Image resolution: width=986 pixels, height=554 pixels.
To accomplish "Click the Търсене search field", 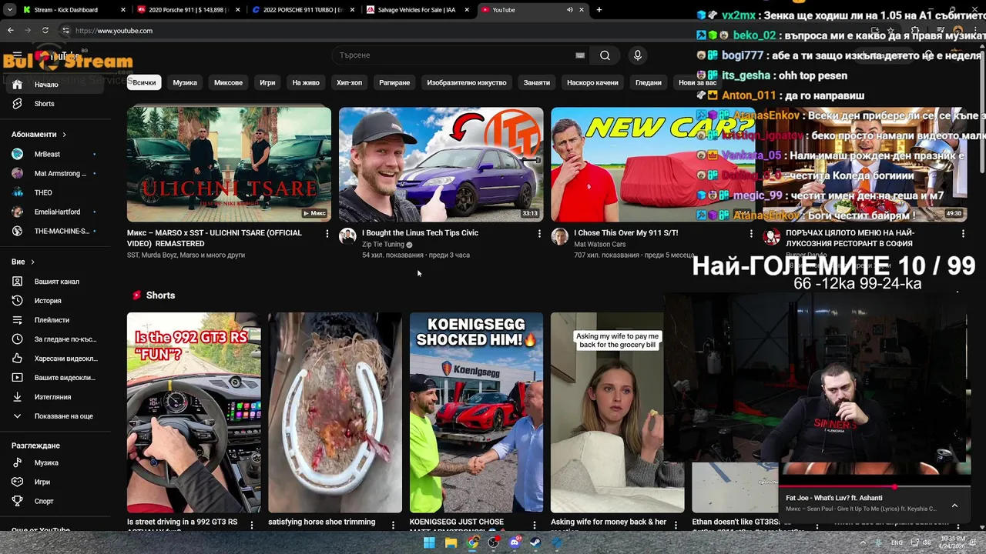I will tap(454, 55).
